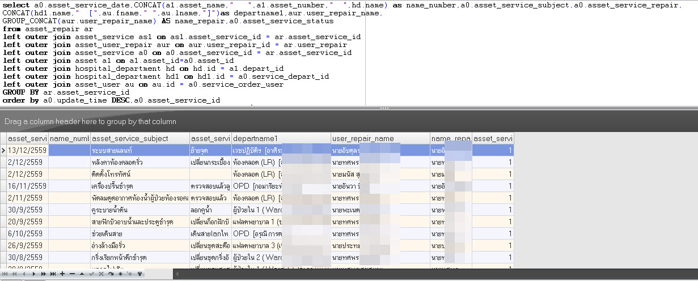This screenshot has width=698, height=281.
Task: Select the date cell 2/11/2559
Action: [27, 198]
